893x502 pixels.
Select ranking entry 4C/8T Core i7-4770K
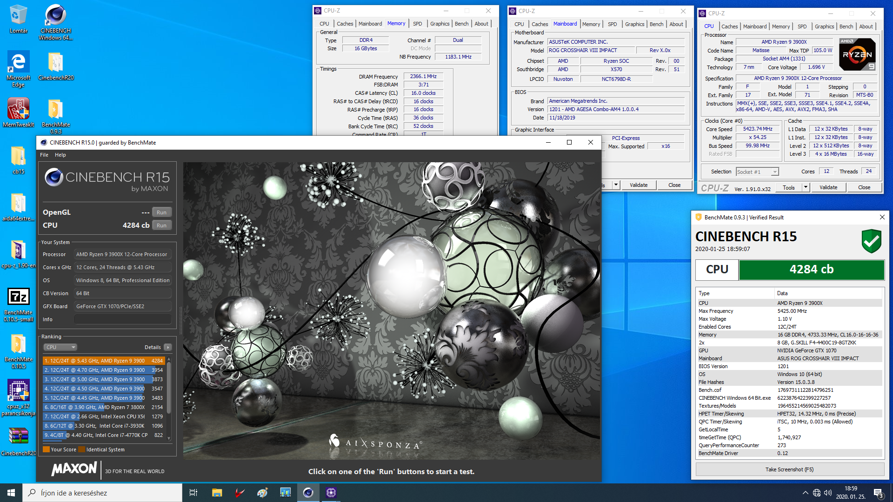click(104, 435)
